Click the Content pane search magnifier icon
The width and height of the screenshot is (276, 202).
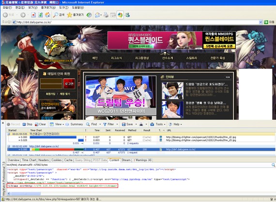click(x=273, y=165)
